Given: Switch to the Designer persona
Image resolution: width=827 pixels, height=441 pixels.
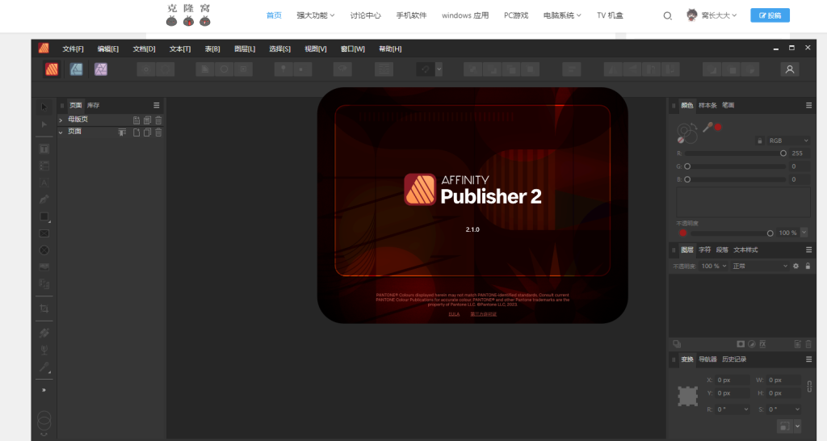Looking at the screenshot, I should [x=77, y=69].
